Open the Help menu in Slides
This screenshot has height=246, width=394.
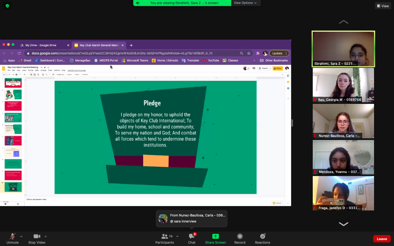coord(63,70)
